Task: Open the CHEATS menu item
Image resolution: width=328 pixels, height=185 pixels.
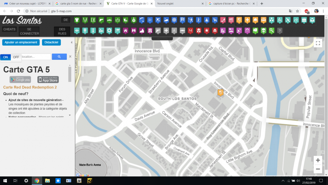Action: (10, 29)
